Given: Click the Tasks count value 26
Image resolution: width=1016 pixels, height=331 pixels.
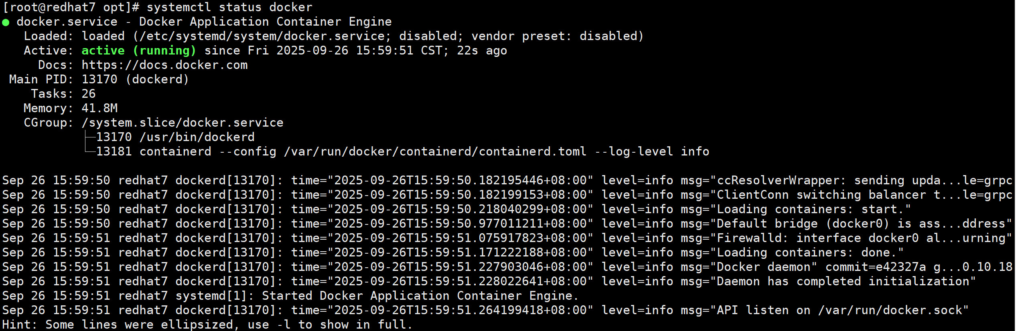Looking at the screenshot, I should click(89, 94).
